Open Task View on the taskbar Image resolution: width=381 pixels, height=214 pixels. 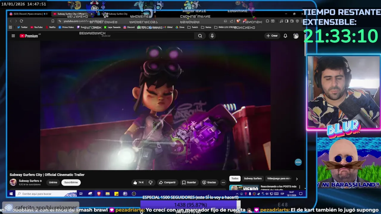[81, 194]
